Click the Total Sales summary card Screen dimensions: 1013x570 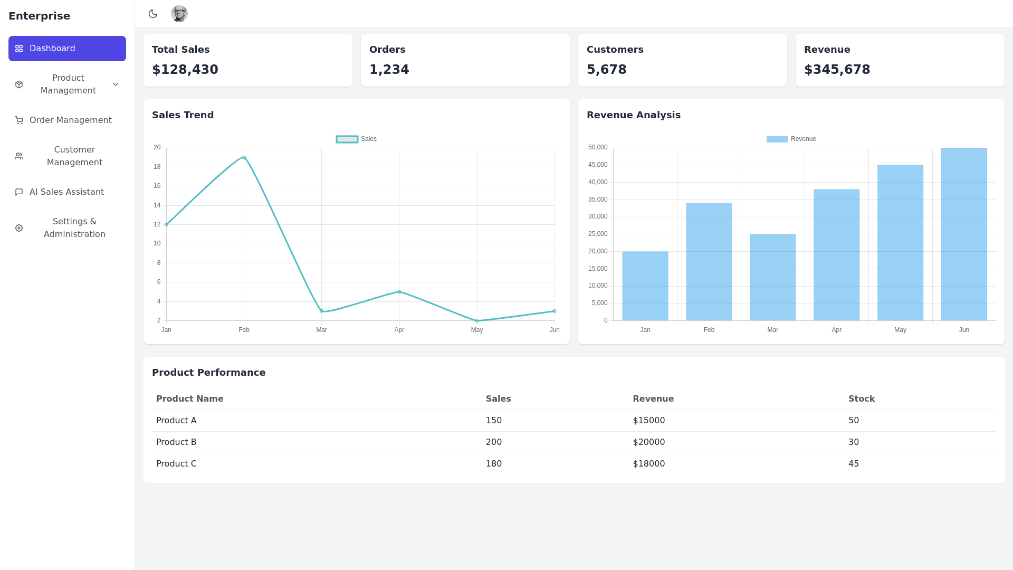[x=248, y=60]
